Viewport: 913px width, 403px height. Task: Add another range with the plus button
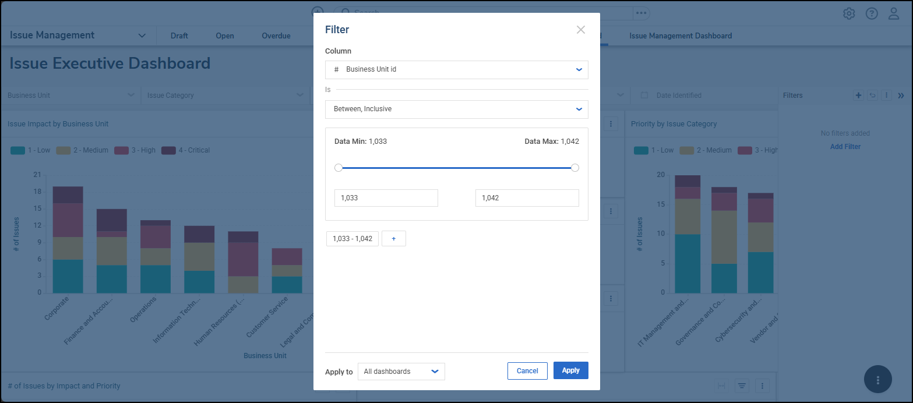point(394,239)
